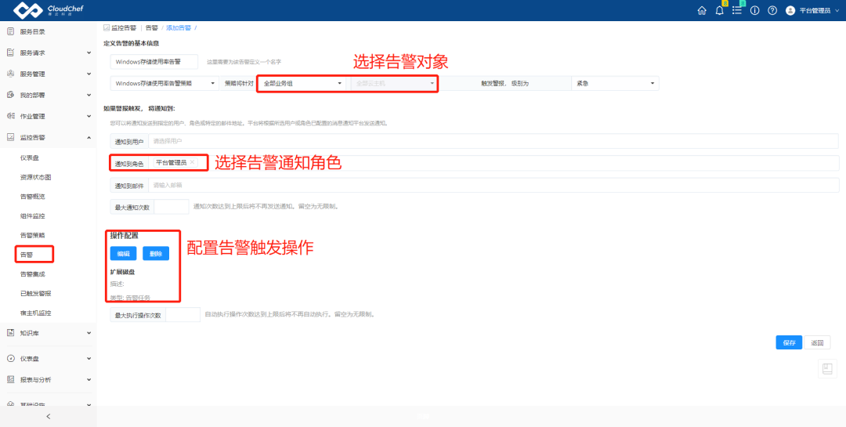Click the 扩展磁盘 operation title
This screenshot has height=427, width=846.
pyautogui.click(x=122, y=272)
